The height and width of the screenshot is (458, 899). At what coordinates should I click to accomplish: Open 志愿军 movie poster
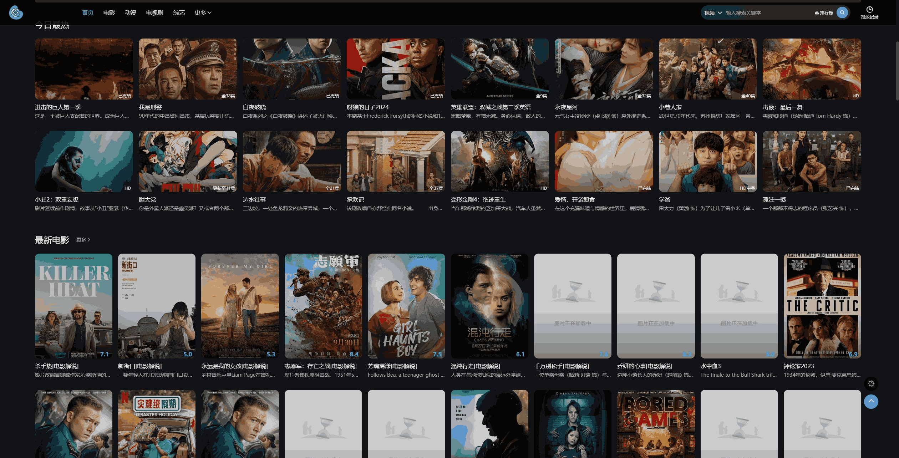click(x=323, y=306)
